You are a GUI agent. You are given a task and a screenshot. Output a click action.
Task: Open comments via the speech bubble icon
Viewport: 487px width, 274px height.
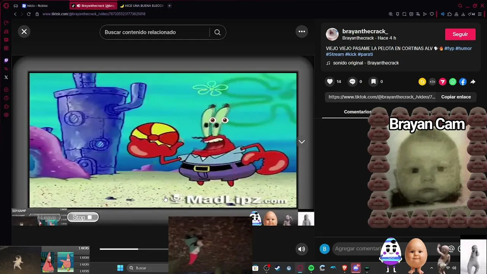(352, 81)
